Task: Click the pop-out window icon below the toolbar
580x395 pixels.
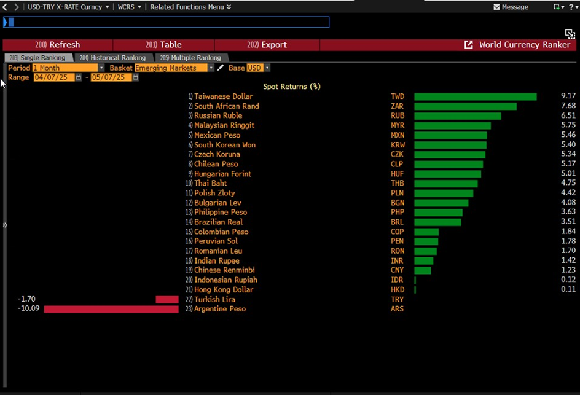Action: point(569,33)
